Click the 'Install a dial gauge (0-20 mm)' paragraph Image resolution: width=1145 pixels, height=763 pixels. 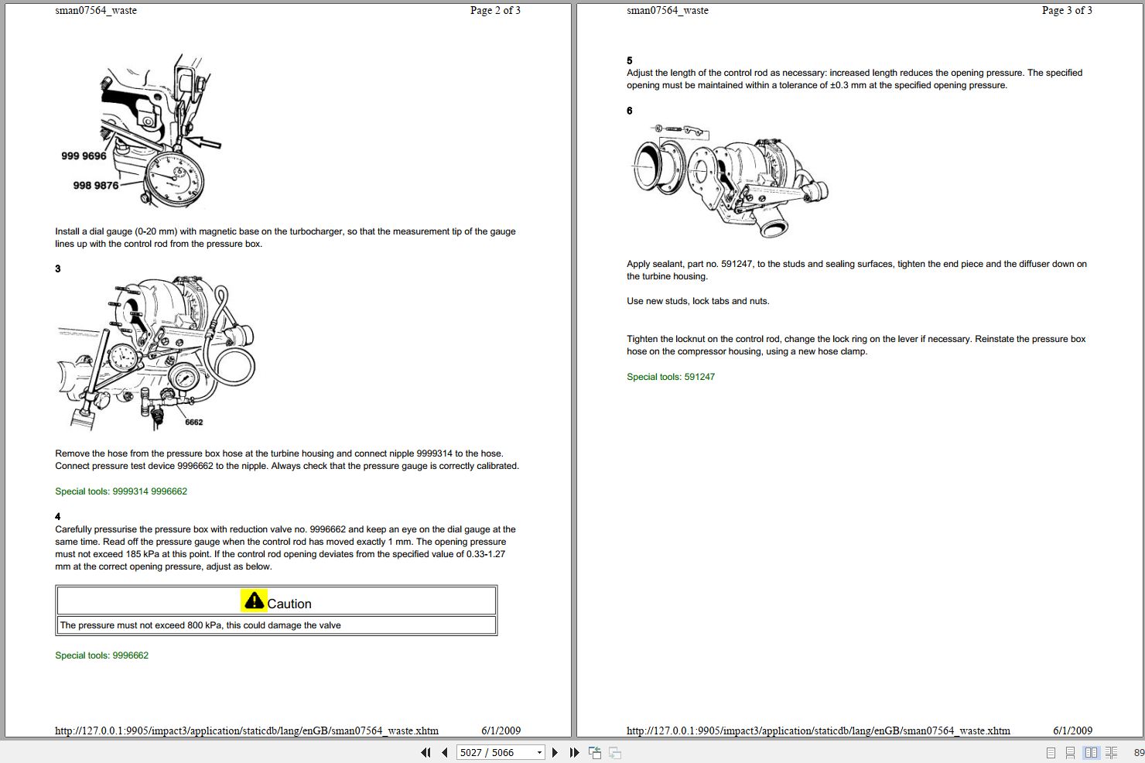[x=285, y=238]
